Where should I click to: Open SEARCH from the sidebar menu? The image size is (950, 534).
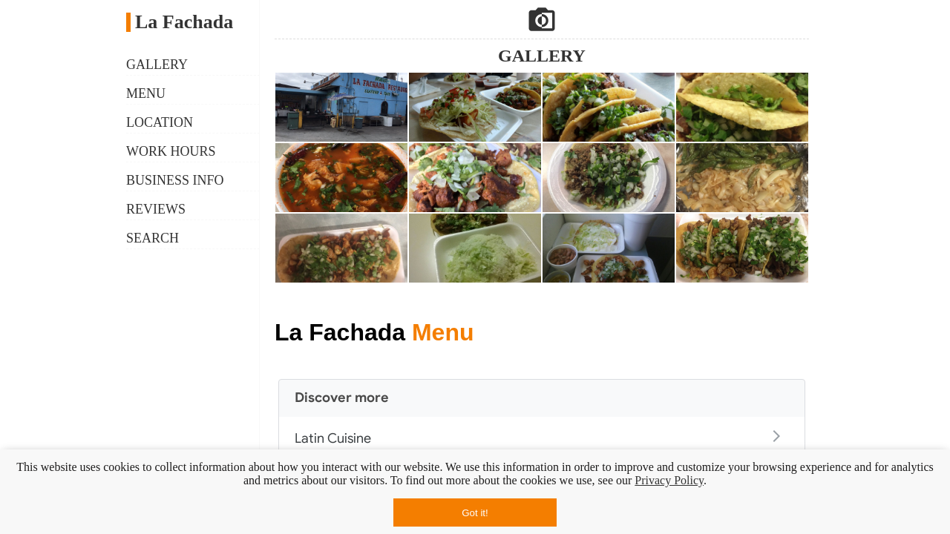click(152, 238)
